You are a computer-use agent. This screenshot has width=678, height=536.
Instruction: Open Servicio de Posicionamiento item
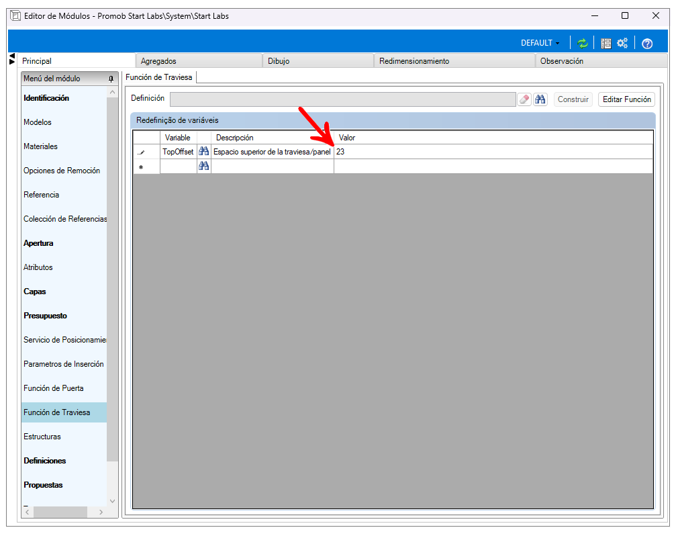64,341
